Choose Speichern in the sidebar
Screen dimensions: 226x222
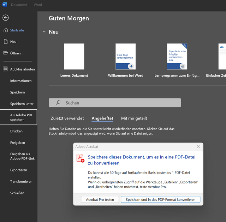(x=17, y=92)
